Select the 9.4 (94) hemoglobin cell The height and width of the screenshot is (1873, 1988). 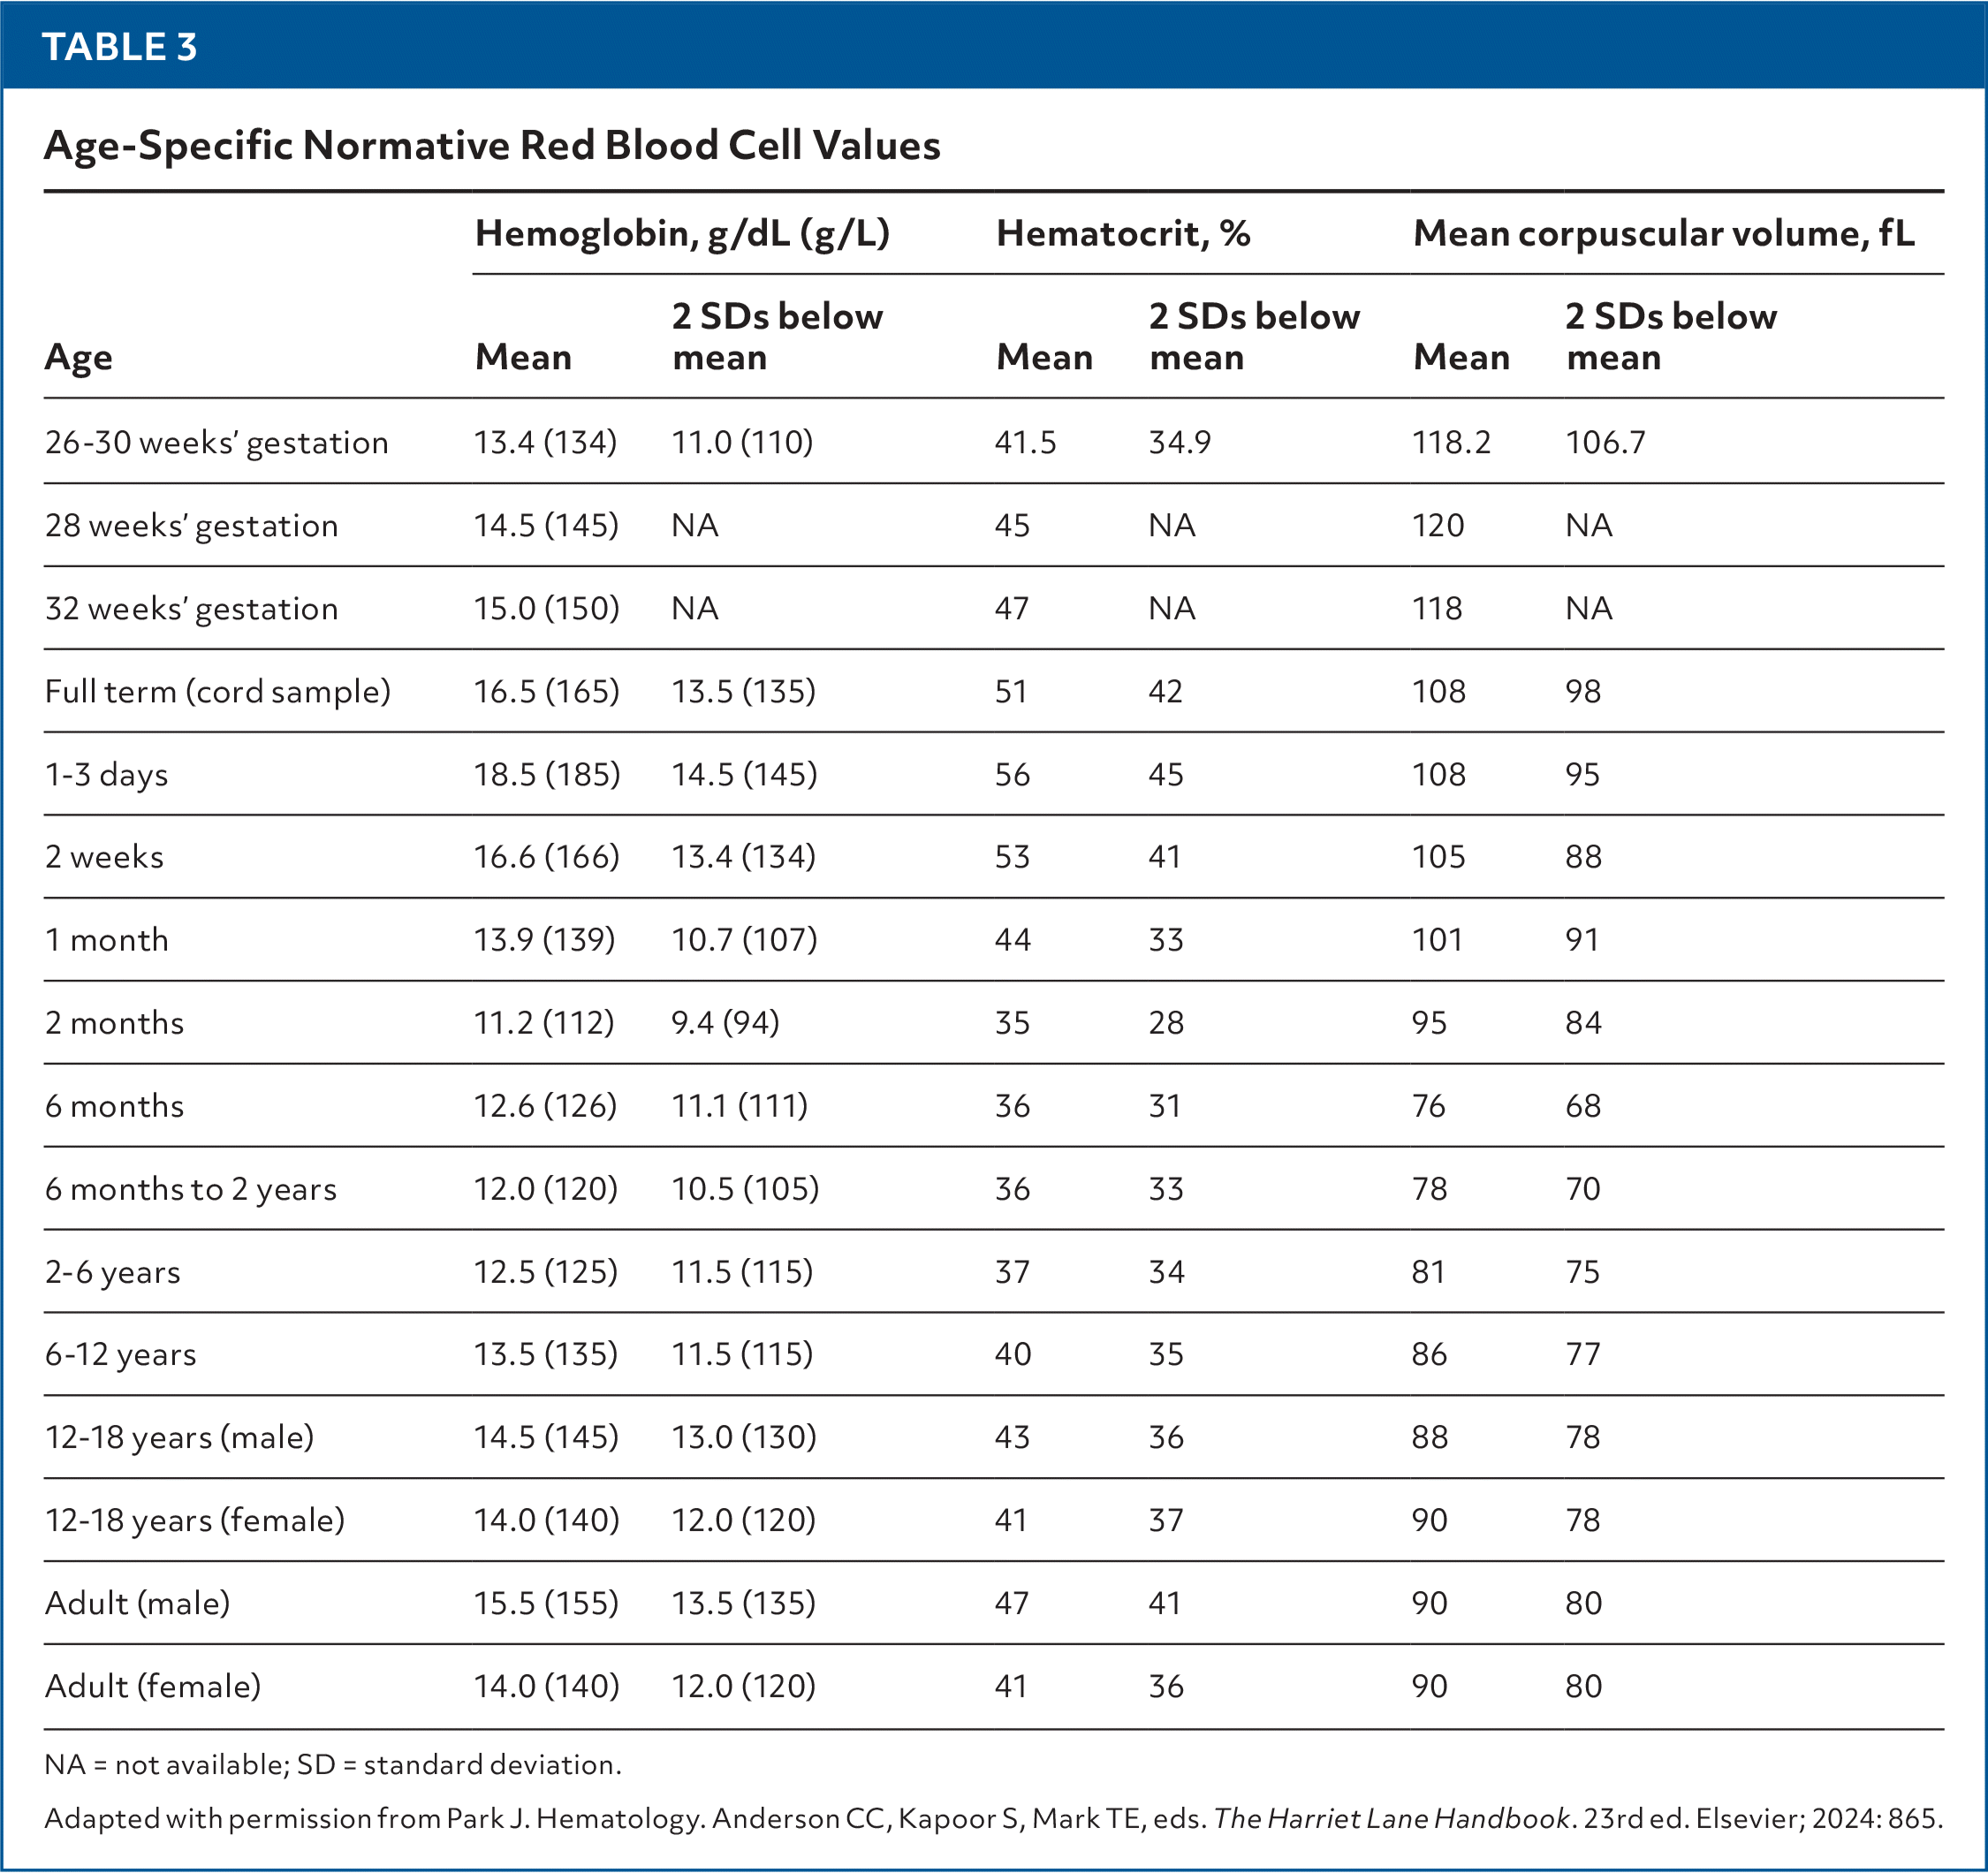click(x=725, y=1024)
